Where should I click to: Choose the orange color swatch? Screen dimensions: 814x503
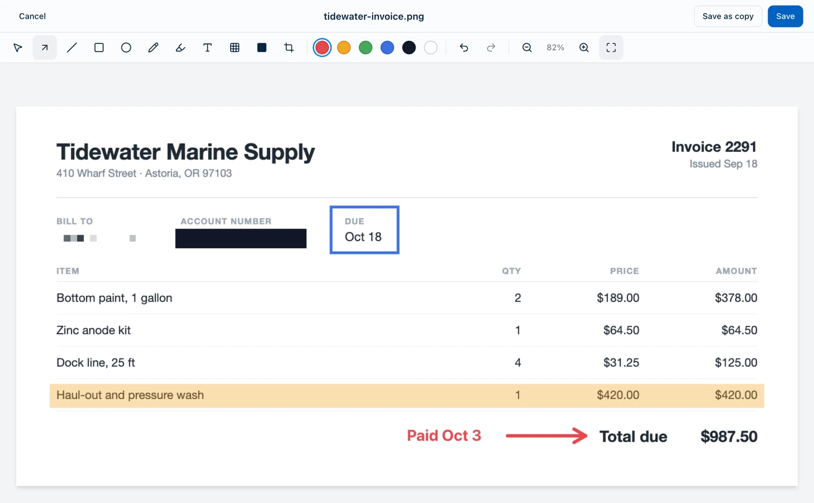[x=344, y=47]
